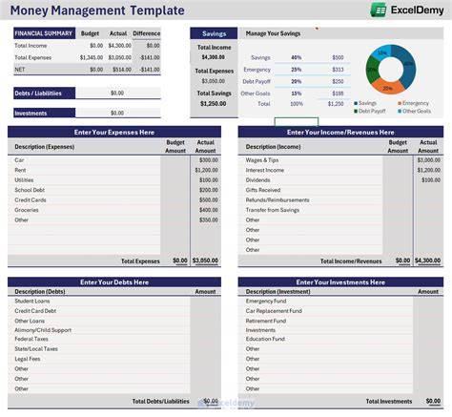This screenshot has height=417, width=452.
Task: Select the Wages & Tips actual amount cell
Action: (x=428, y=160)
